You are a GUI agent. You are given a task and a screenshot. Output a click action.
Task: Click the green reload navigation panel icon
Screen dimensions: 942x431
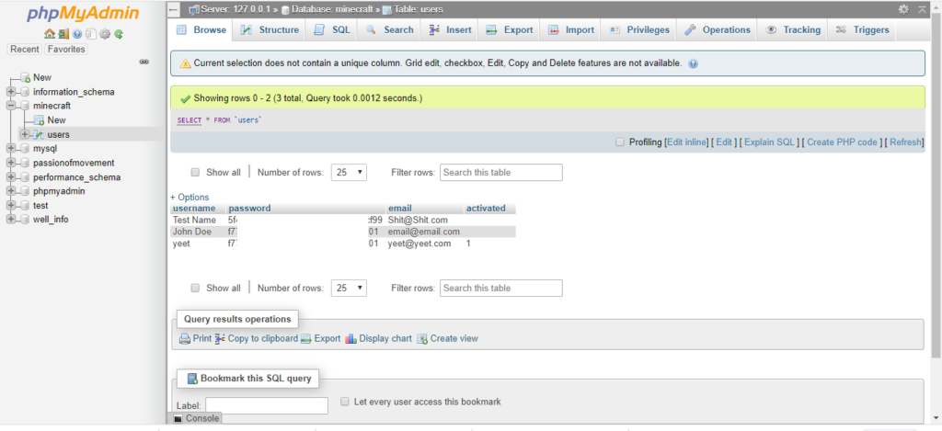119,34
